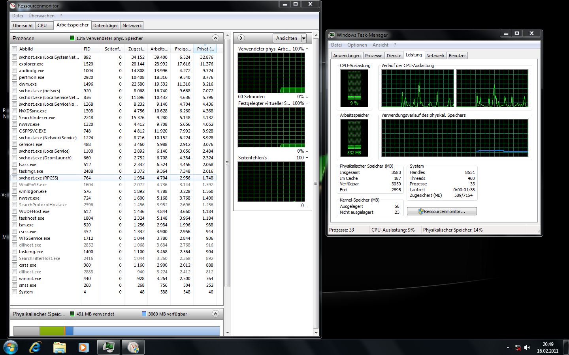Image resolution: width=569 pixels, height=355 pixels.
Task: Launch Internet Explorer from the taskbar
Action: (36, 347)
